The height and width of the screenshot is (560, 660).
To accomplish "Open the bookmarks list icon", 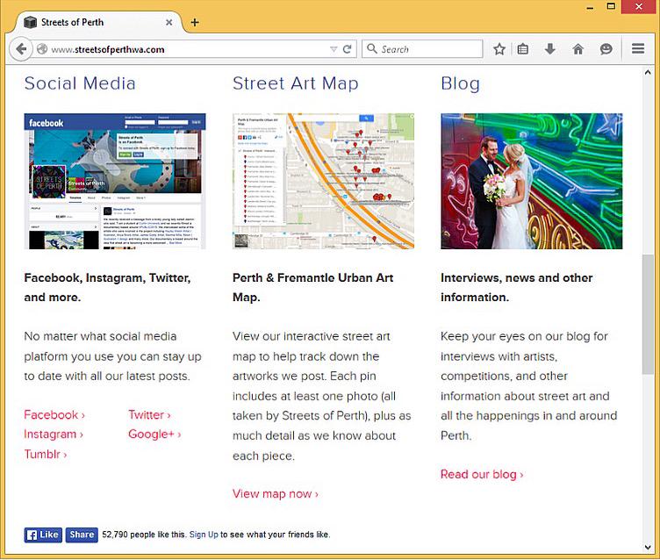I will [x=523, y=49].
